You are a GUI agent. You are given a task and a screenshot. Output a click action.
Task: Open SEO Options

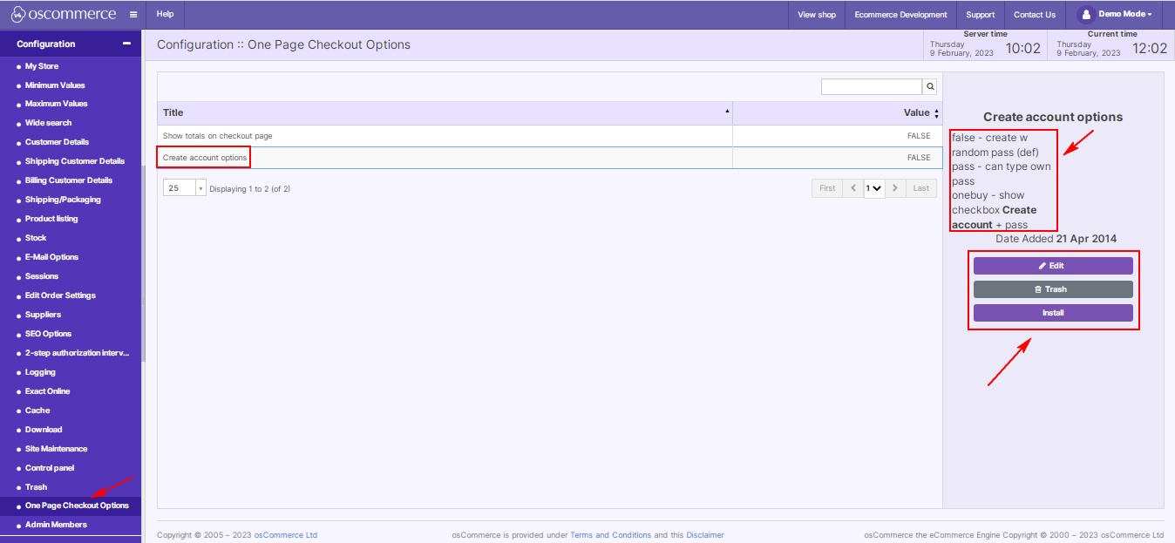pos(48,334)
